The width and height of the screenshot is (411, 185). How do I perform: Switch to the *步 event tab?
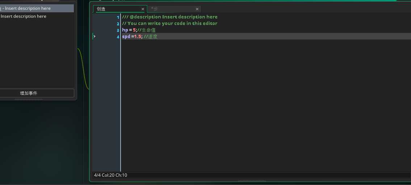[x=174, y=9]
